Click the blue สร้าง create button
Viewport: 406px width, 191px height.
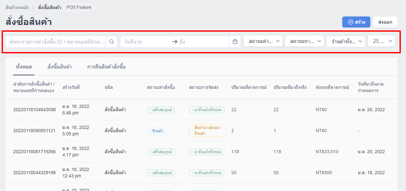click(x=356, y=22)
